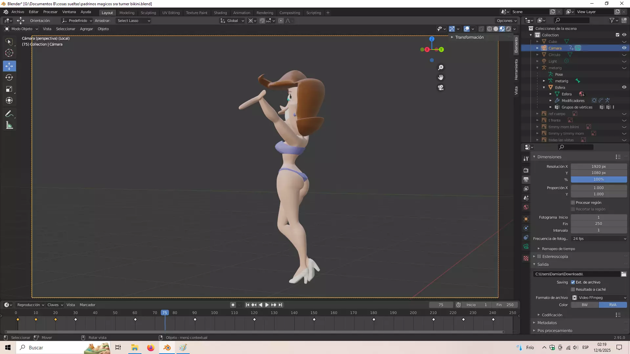Toggle X-ray mode in viewport header
Screen dimensions: 630x354
(481, 29)
